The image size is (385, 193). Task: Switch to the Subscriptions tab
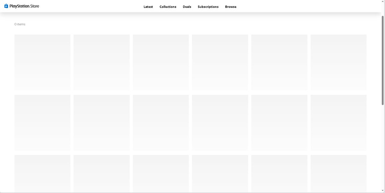[x=208, y=7]
